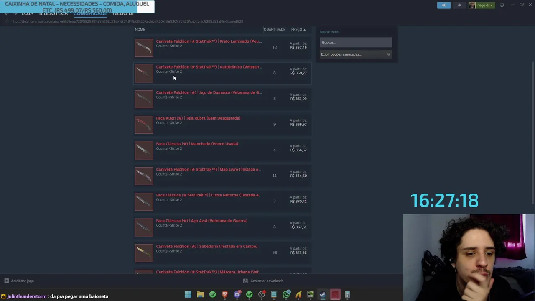Open Discord from the taskbar

(x=237, y=295)
